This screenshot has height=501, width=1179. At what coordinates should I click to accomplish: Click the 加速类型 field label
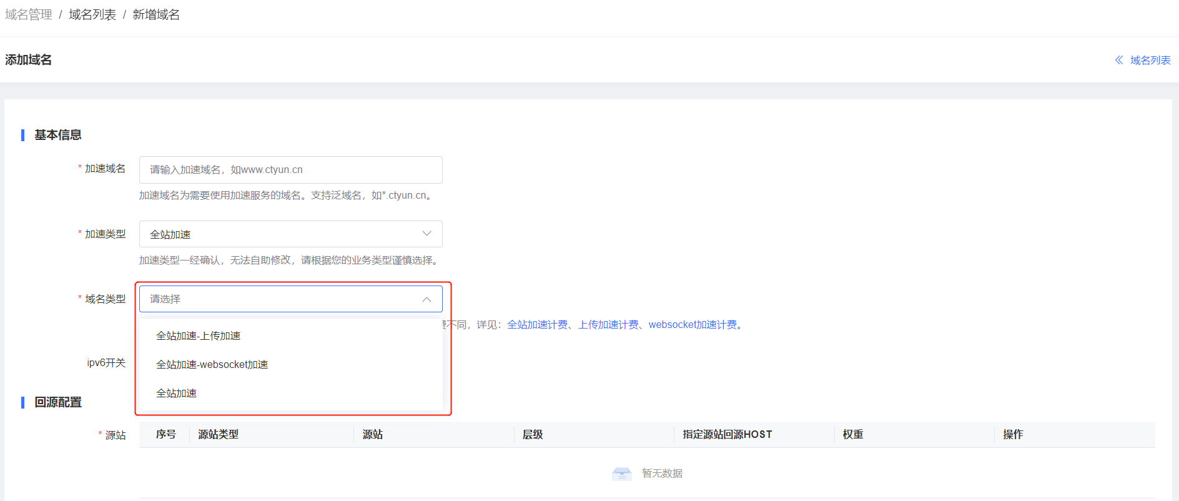click(105, 234)
